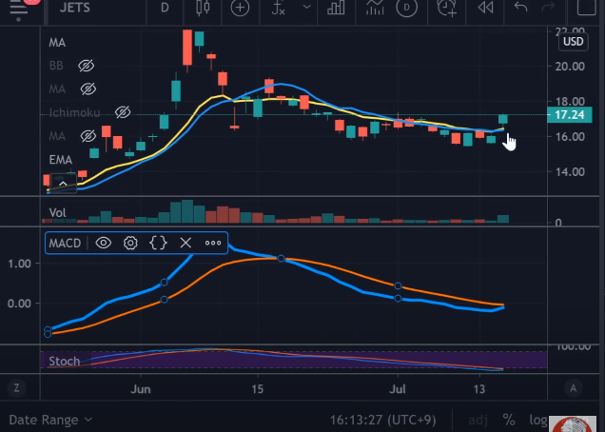Show the hidden MA below BB
Viewport: 605px width, 432px height.
88,89
